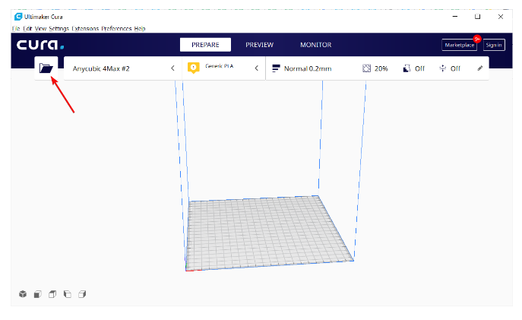The width and height of the screenshot is (522, 320).
Task: Open the Help menu
Action: tap(140, 29)
